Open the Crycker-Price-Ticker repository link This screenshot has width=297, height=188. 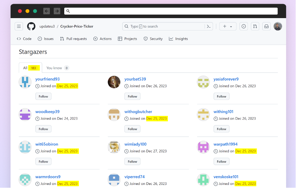click(x=77, y=26)
